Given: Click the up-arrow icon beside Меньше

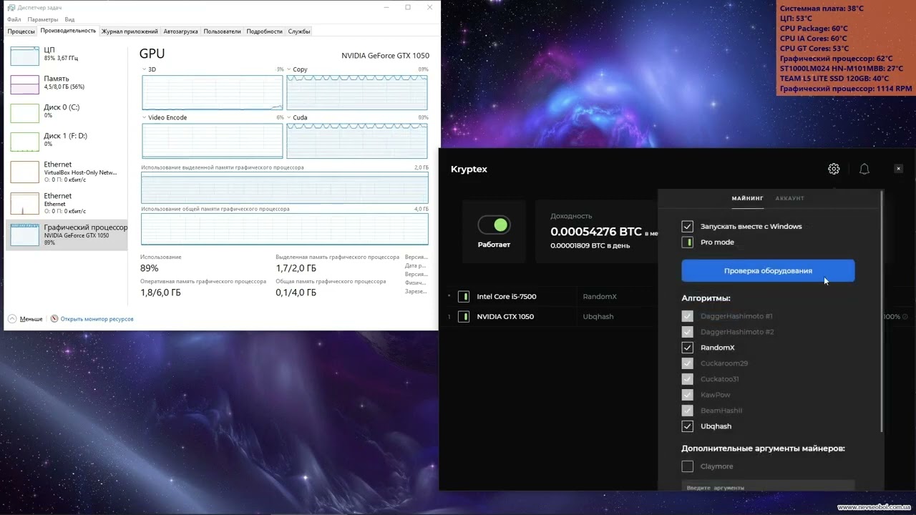Looking at the screenshot, I should tap(12, 319).
